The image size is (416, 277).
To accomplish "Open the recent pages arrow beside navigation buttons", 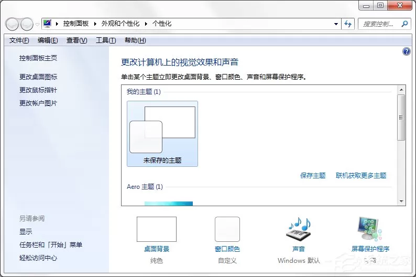I will click(37, 25).
